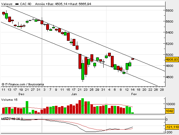179x135 pixels.
Task: Click the 'Dec' month label
Action: (x=21, y=94)
